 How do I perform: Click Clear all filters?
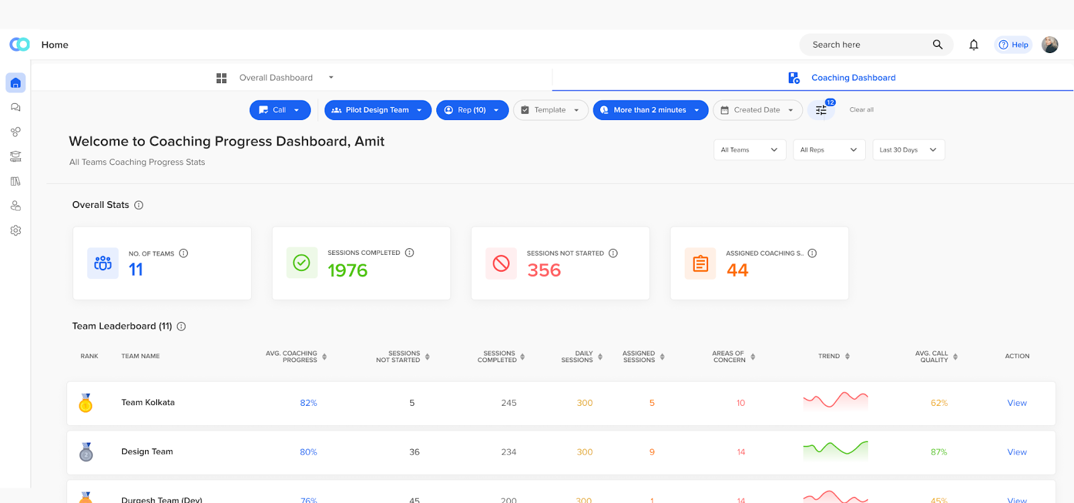click(861, 110)
